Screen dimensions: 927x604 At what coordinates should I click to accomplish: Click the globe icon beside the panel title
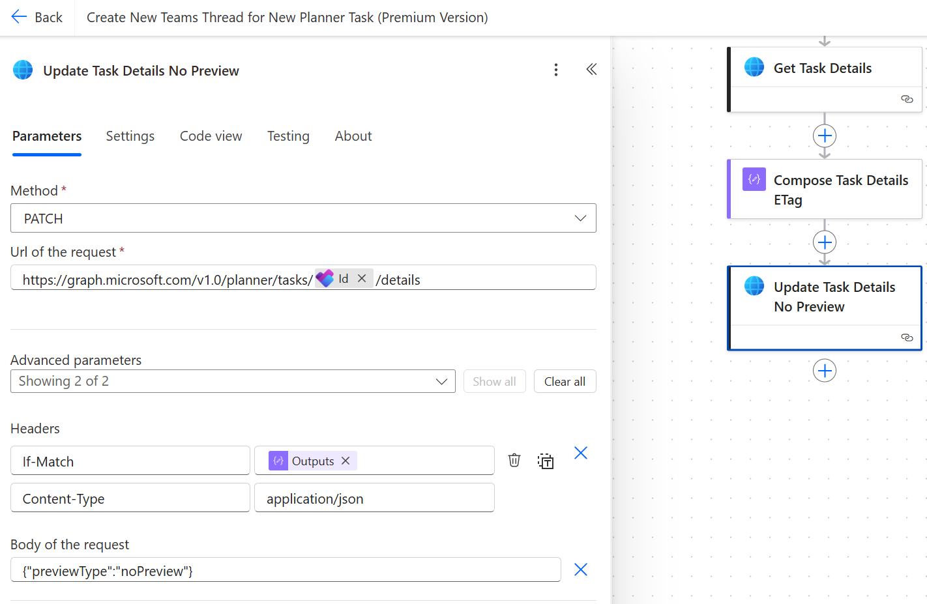tap(23, 70)
